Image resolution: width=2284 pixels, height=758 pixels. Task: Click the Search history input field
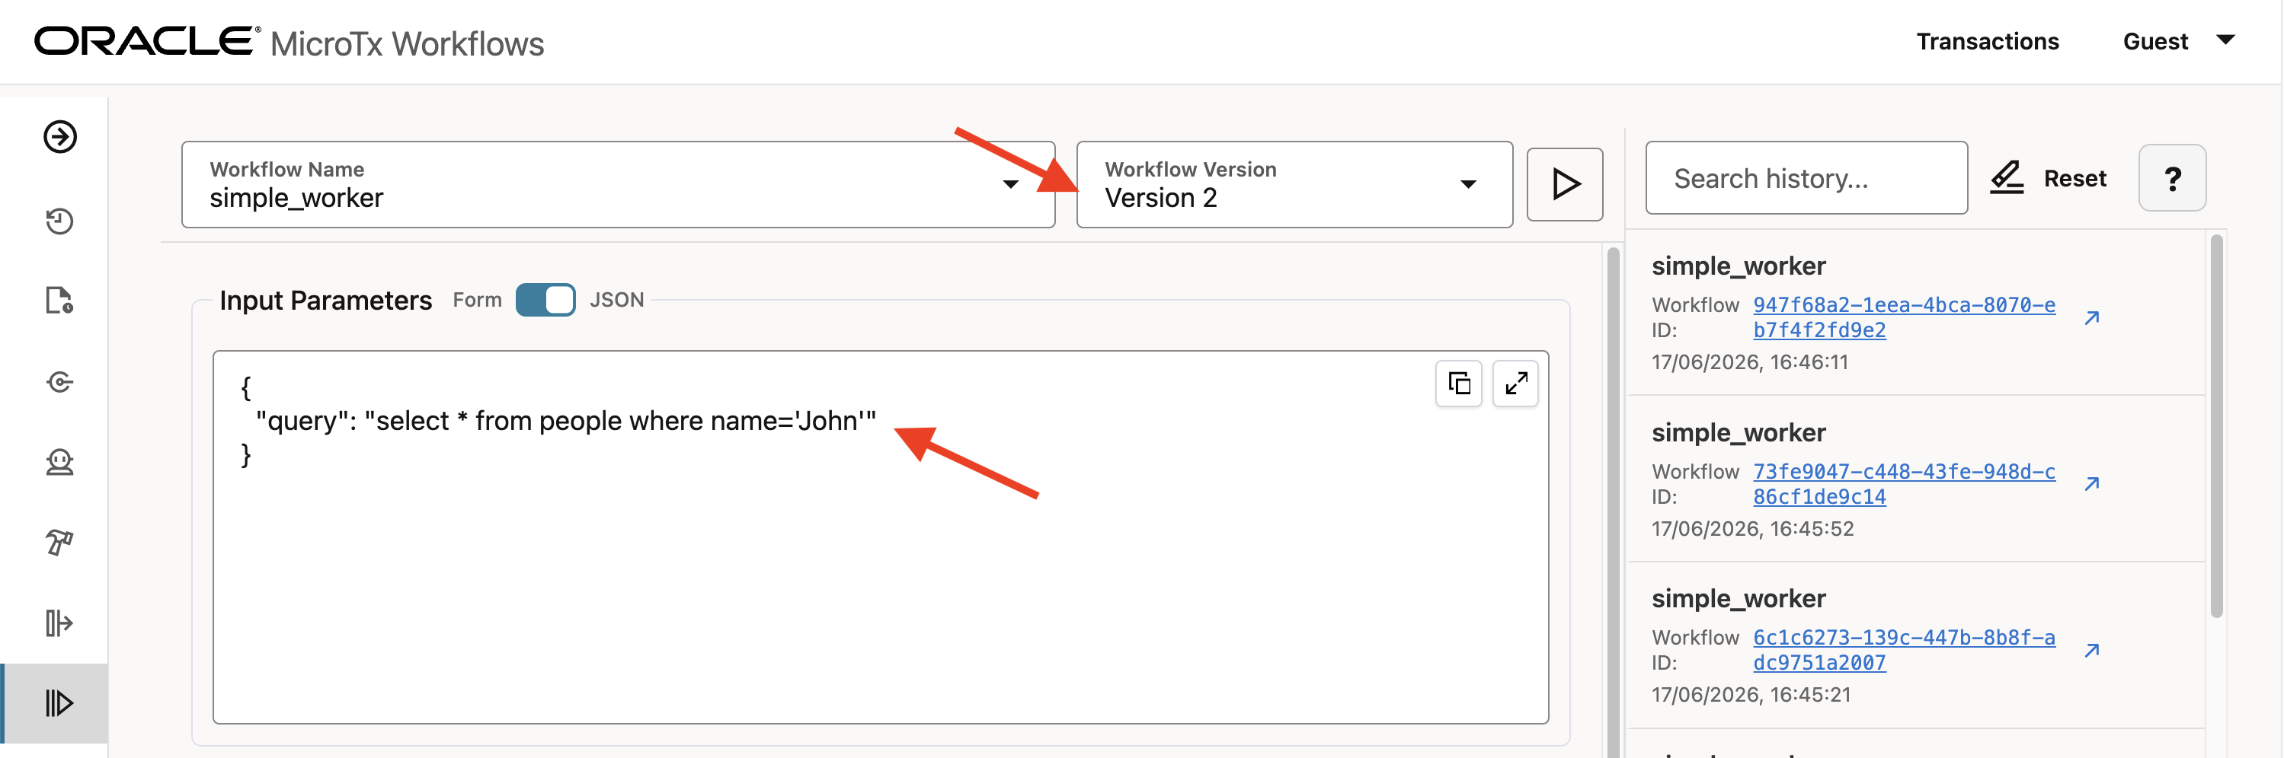tap(1806, 178)
